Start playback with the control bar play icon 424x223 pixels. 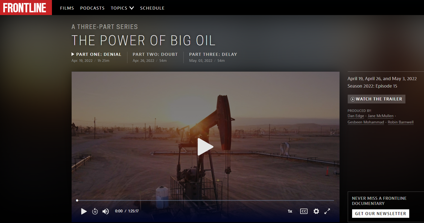pyautogui.click(x=84, y=211)
